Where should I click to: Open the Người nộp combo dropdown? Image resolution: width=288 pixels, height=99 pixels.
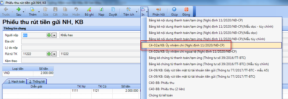click(x=54, y=35)
